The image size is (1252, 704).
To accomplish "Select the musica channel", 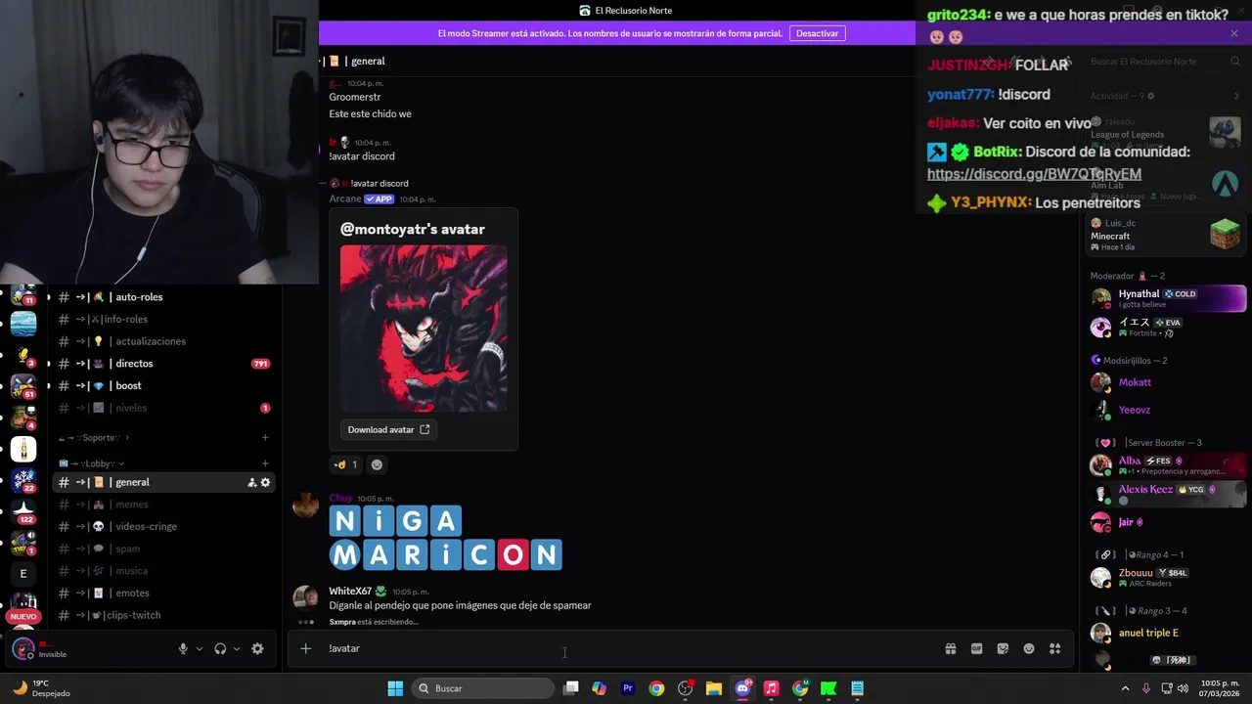I will (162, 571).
